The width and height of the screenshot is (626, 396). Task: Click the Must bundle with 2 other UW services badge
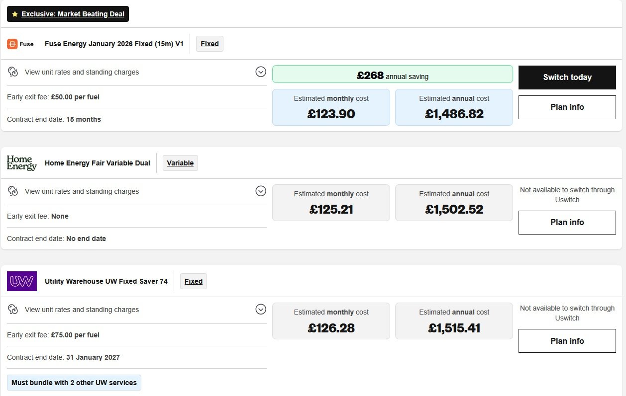[x=74, y=383]
